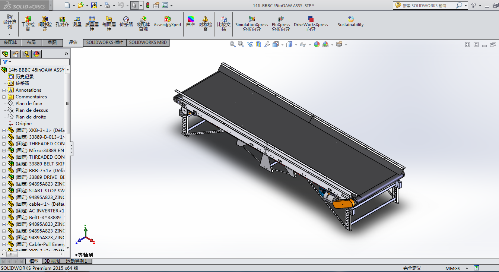499x272 pixels.
Task: Run the 干涉检查 interference check tool
Action: pos(28,22)
